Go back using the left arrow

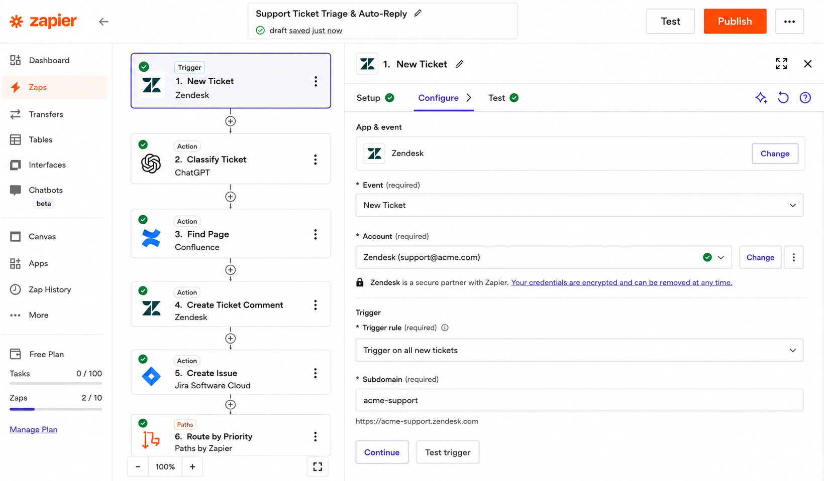(x=104, y=22)
